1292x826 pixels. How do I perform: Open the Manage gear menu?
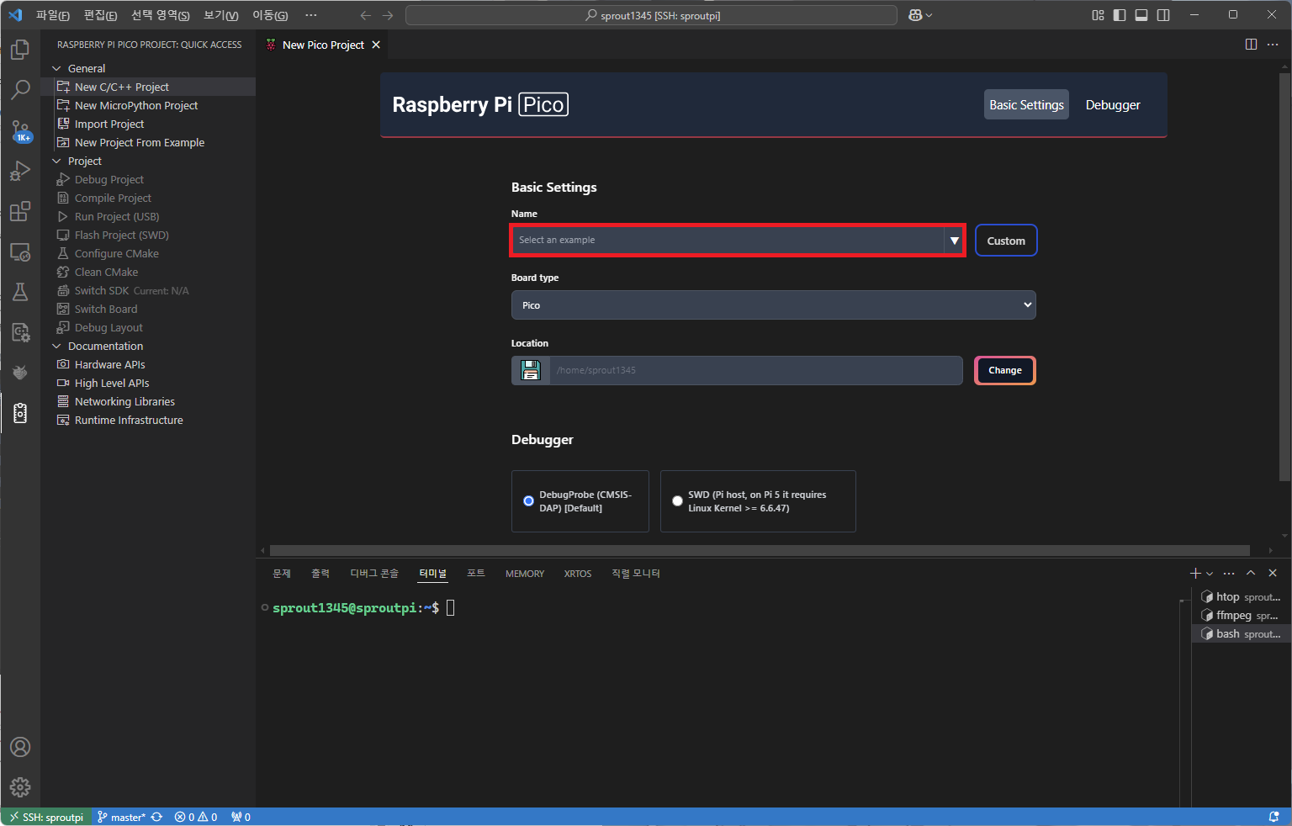(20, 787)
